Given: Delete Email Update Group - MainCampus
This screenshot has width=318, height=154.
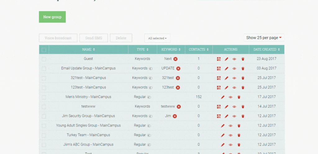Looking at the screenshot, I should click(x=243, y=68).
